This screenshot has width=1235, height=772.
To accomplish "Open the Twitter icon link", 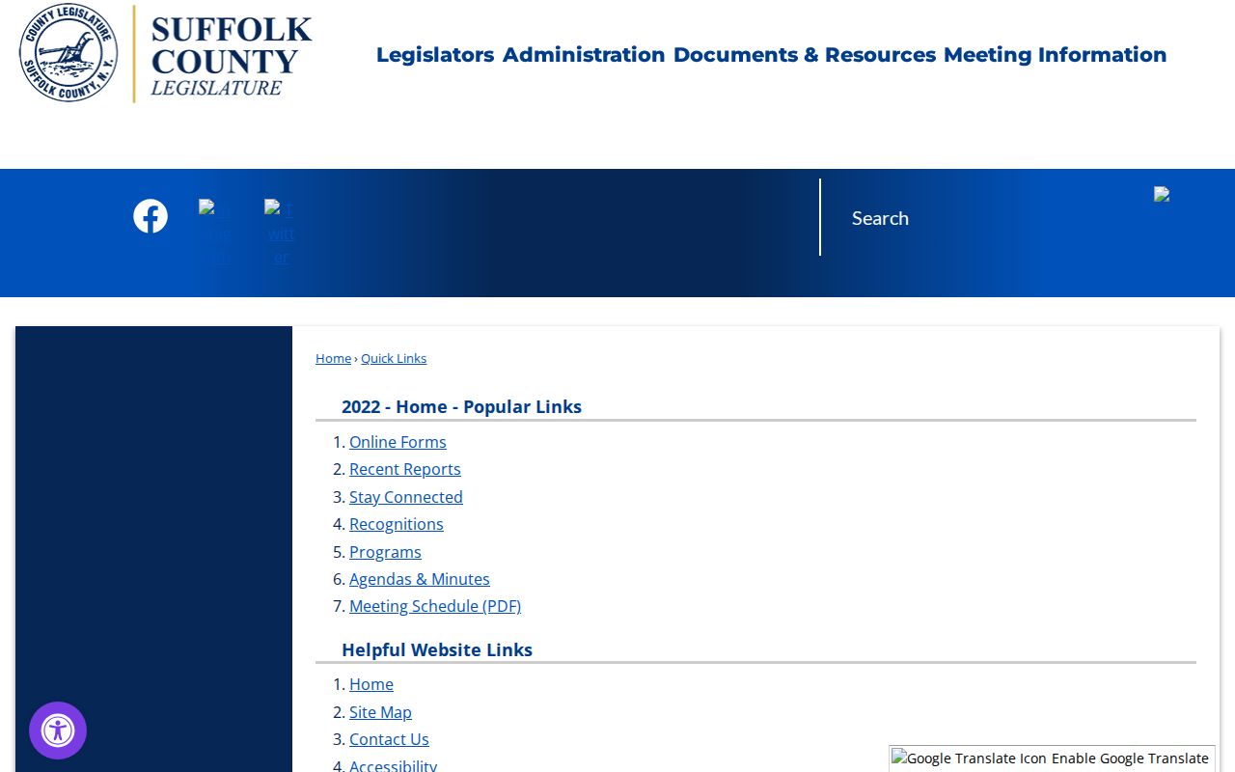I will pos(281,232).
